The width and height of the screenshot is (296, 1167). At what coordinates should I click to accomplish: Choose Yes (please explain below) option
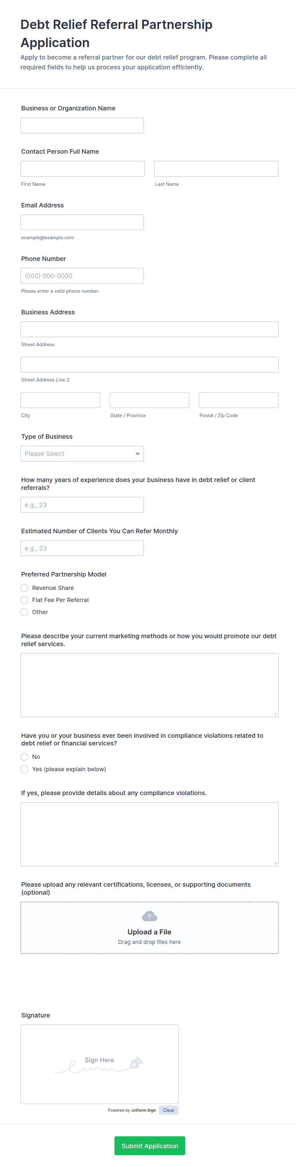[25, 769]
